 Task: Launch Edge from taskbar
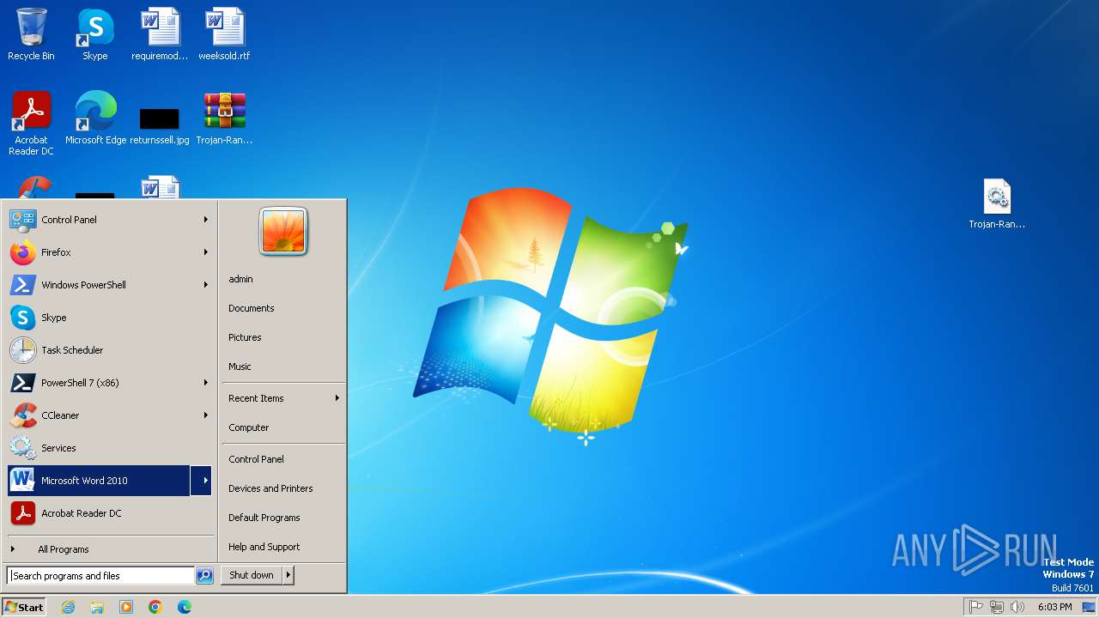tap(185, 607)
